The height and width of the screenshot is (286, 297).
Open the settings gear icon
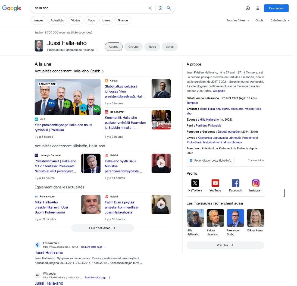click(x=248, y=8)
